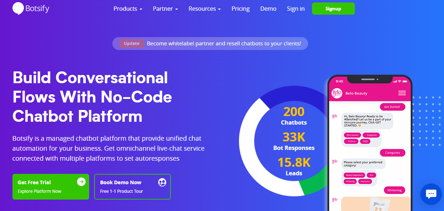
Task: Open the hamburger menu in Belo Beauty chat
Action: (402, 93)
